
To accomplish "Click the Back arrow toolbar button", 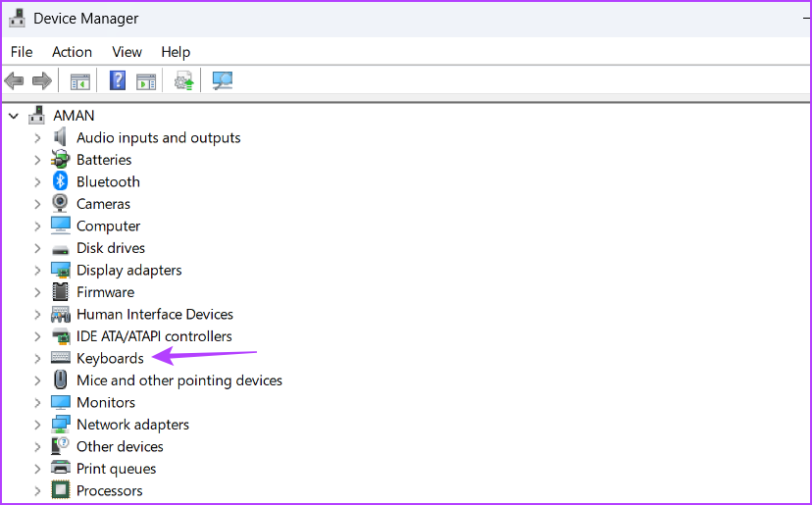I will [x=15, y=81].
